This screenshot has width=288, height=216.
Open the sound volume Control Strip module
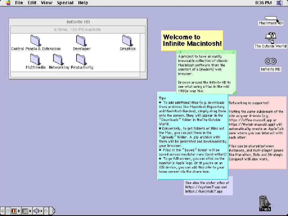tap(38, 211)
